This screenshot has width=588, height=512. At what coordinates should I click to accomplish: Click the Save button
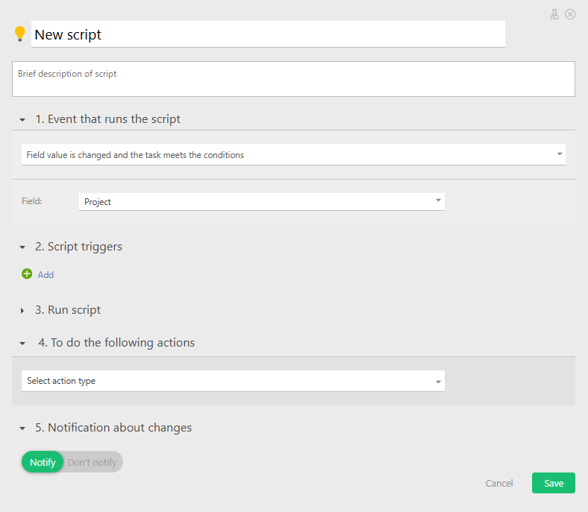553,483
